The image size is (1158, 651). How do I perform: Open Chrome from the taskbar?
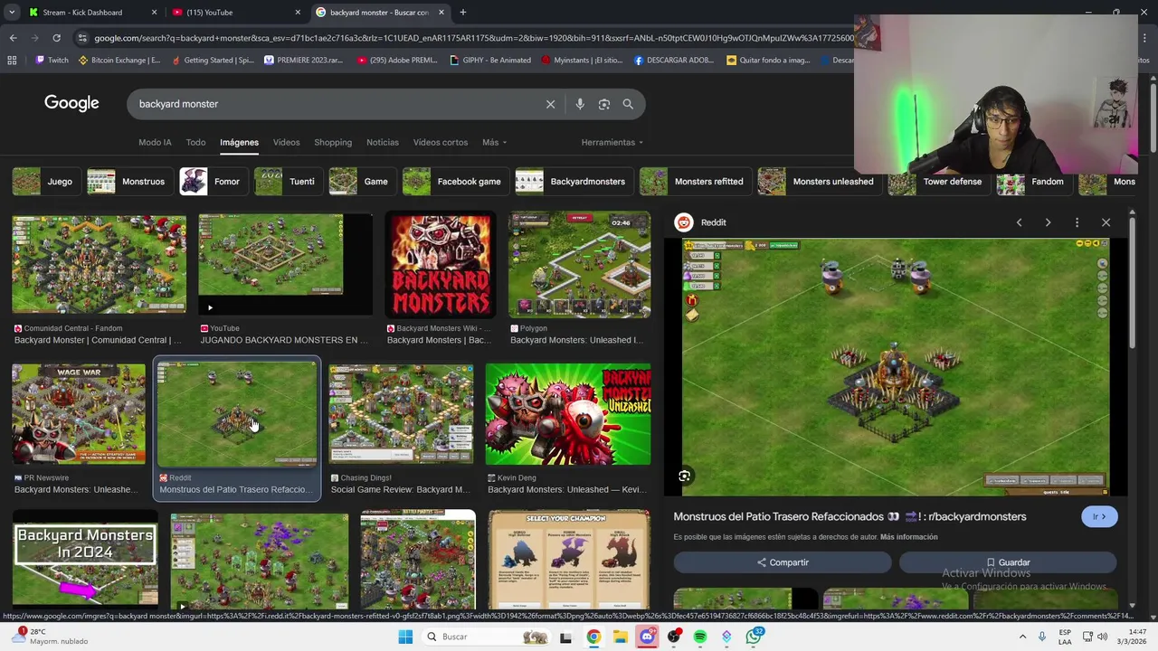click(593, 637)
